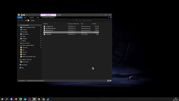Expand the address bar history dropdown

[x=74, y=20]
